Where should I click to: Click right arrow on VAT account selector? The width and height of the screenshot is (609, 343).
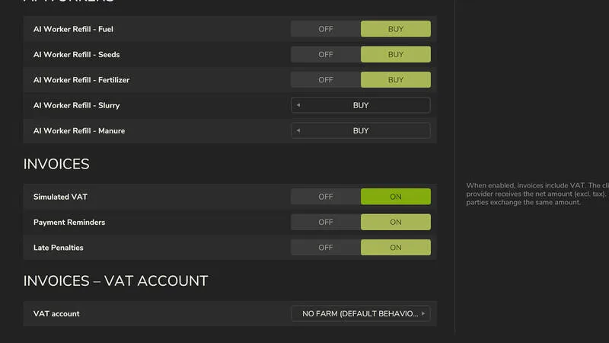coord(423,313)
